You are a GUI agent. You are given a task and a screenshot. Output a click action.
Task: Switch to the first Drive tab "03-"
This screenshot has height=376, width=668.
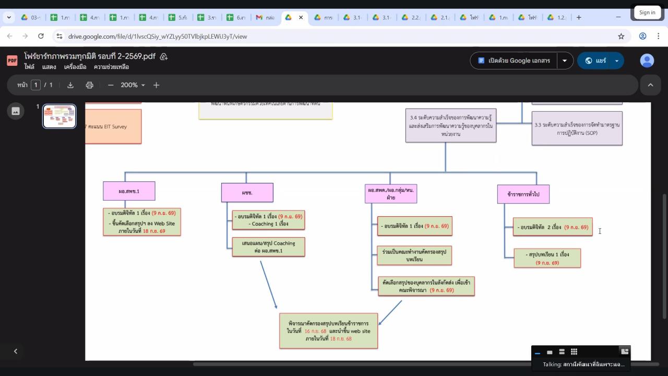click(30, 17)
